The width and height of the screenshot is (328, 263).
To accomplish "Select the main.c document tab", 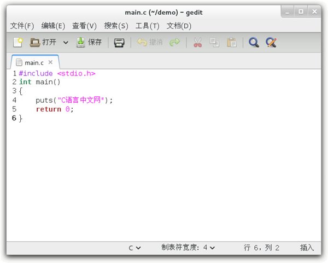I will click(33, 62).
